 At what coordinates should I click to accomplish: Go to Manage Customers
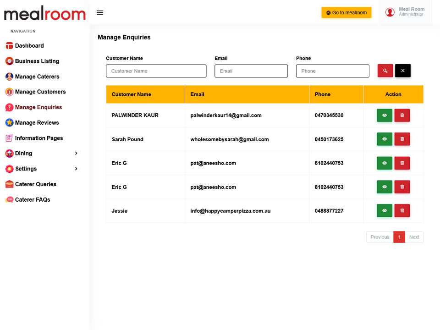[40, 92]
